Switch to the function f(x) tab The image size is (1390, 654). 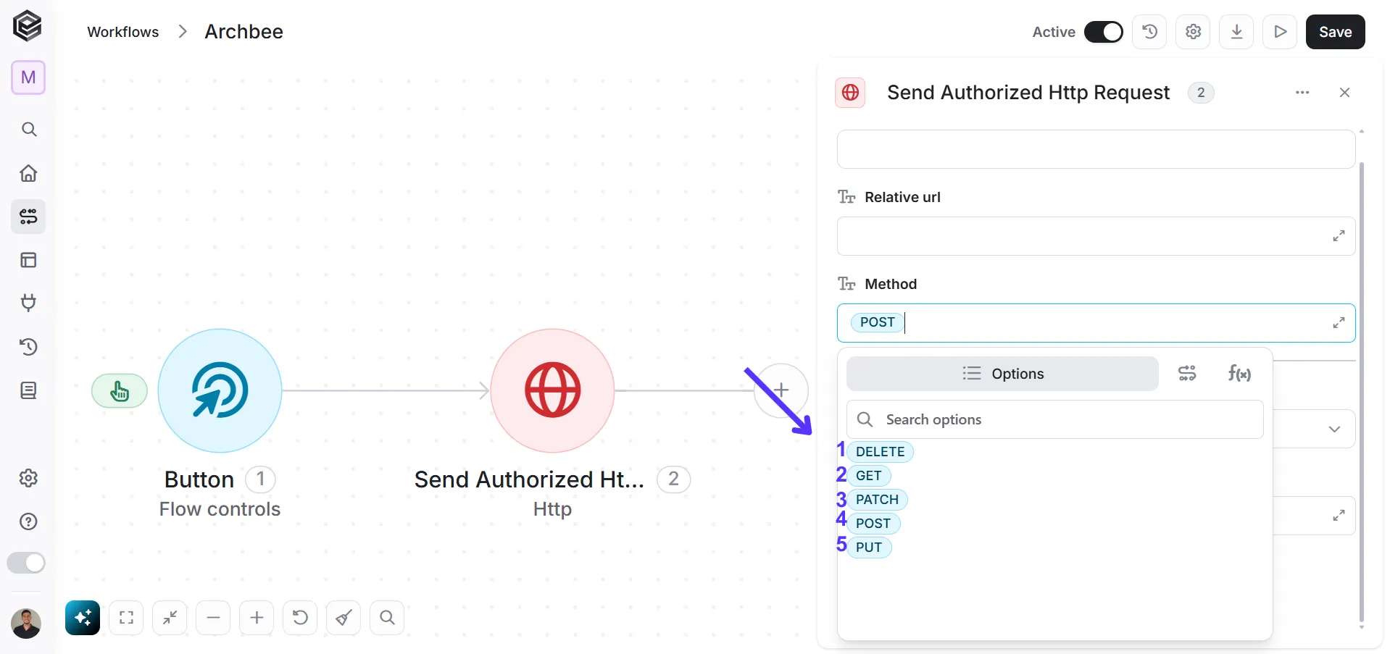(x=1239, y=374)
